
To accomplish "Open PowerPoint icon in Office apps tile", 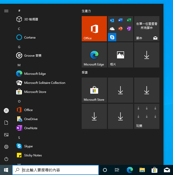I will (120, 29).
